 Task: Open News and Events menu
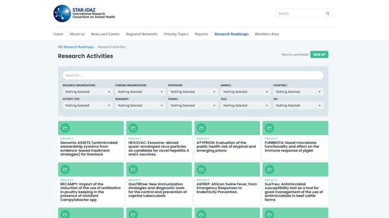(x=105, y=34)
